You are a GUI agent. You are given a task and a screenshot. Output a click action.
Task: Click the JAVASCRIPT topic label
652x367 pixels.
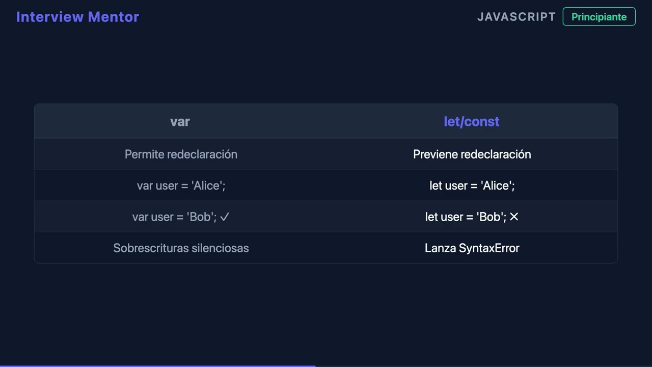tap(517, 17)
